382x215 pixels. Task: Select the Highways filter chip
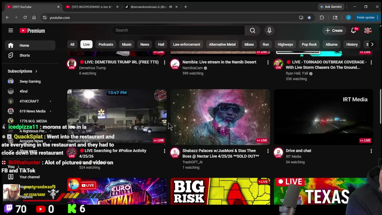tap(285, 44)
